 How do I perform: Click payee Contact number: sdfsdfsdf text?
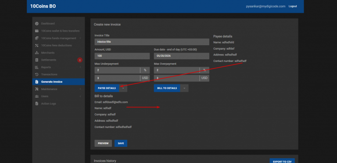[x=230, y=61]
